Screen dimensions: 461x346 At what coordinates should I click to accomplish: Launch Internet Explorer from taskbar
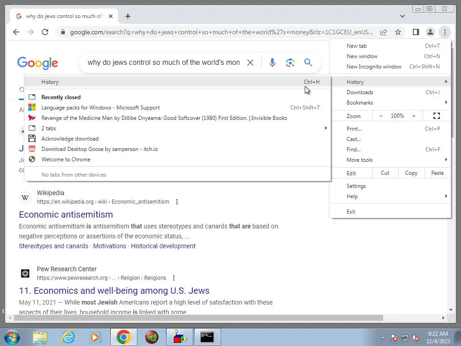(68, 337)
